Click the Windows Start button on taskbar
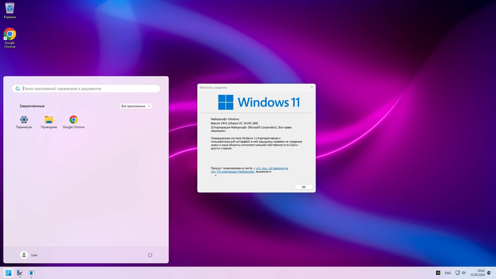496x279 pixels. coord(8,273)
